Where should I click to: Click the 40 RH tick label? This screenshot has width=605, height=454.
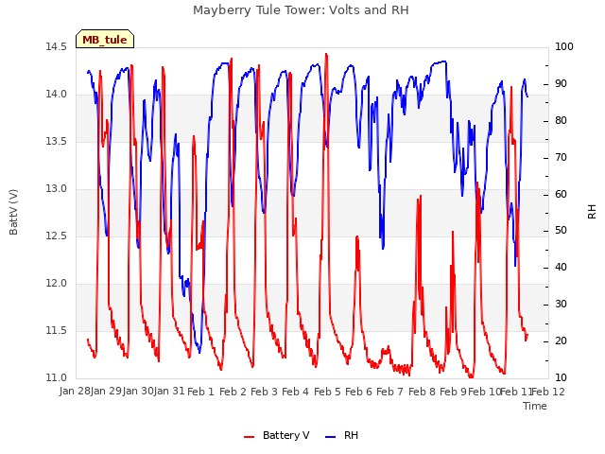(561, 267)
